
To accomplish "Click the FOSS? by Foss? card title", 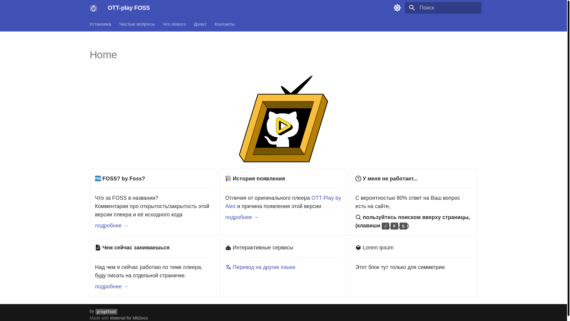I will (124, 179).
